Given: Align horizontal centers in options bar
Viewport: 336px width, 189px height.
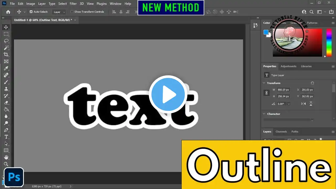Looking at the screenshot, I should click(121, 12).
